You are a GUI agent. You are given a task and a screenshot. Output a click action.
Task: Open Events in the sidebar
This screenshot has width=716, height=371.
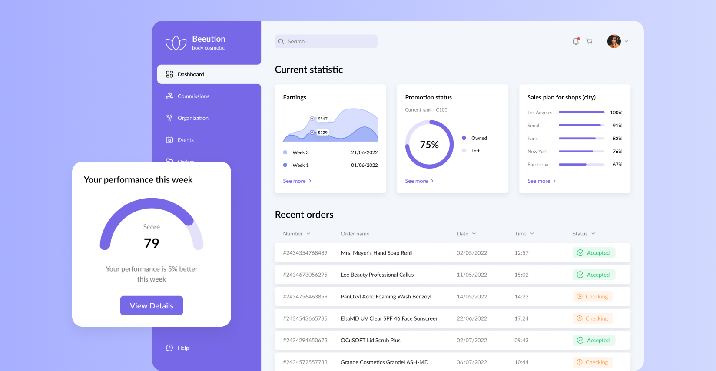pos(186,140)
